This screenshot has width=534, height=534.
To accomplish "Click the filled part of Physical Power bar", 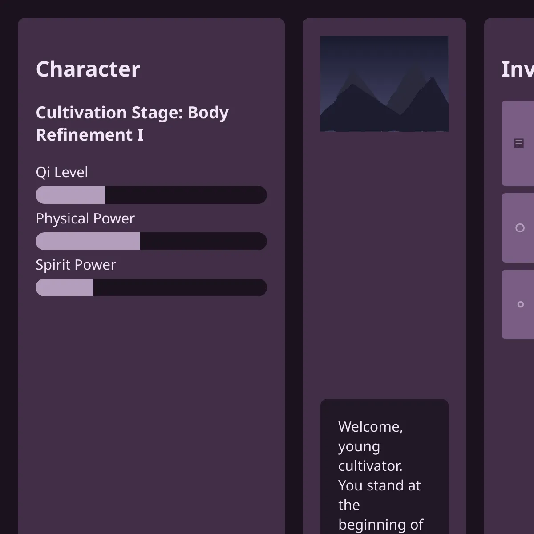I will point(88,241).
